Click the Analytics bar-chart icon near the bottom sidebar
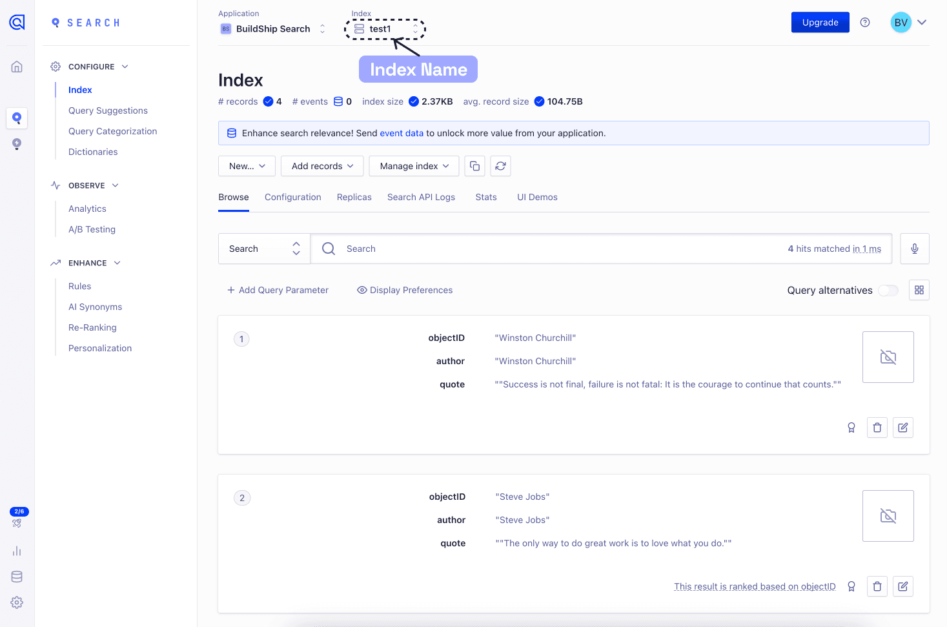 point(16,550)
